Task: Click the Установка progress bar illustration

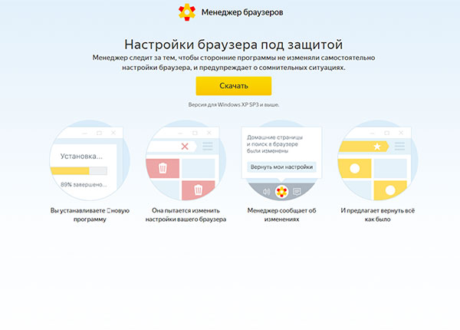Action: [79, 171]
